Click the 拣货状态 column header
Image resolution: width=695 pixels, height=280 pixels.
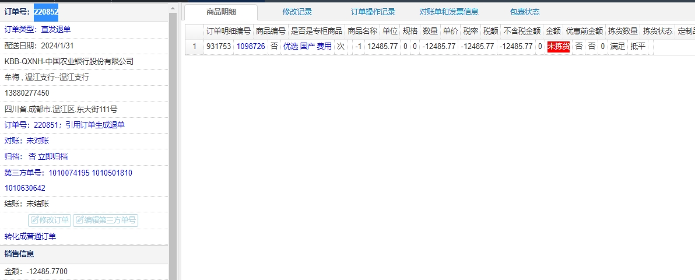(658, 32)
